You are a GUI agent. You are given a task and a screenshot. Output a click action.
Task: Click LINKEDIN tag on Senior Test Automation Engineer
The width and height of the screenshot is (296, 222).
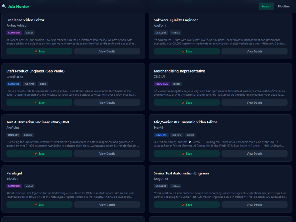[x=161, y=186]
